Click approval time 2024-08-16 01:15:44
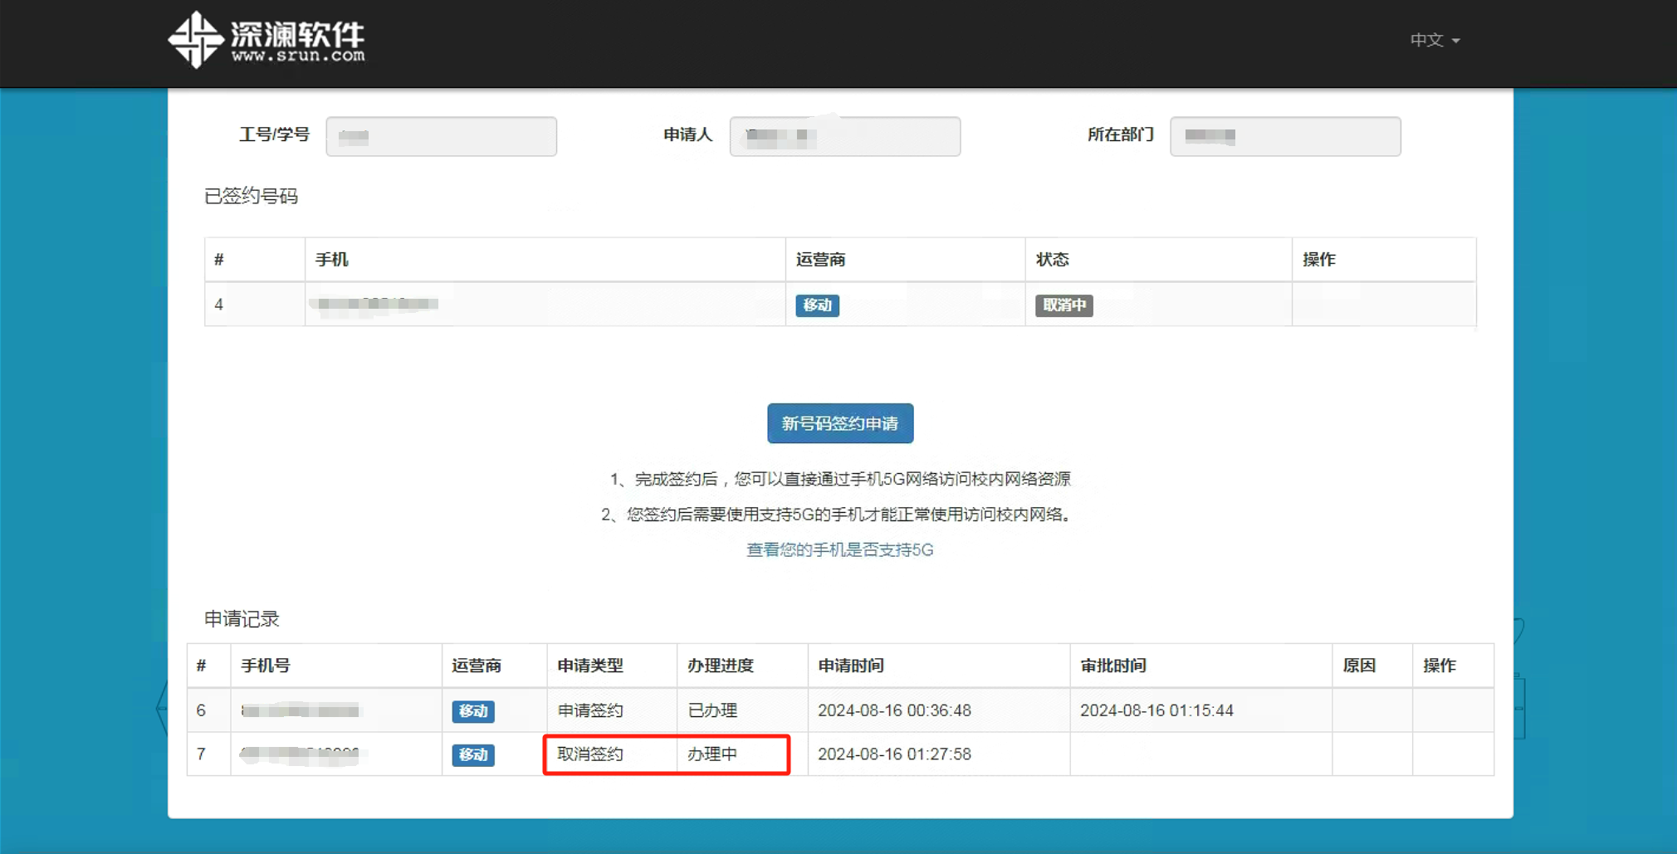 [x=1156, y=710]
